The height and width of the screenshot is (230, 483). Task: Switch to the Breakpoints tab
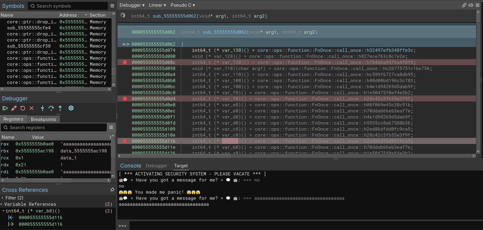pos(43,119)
